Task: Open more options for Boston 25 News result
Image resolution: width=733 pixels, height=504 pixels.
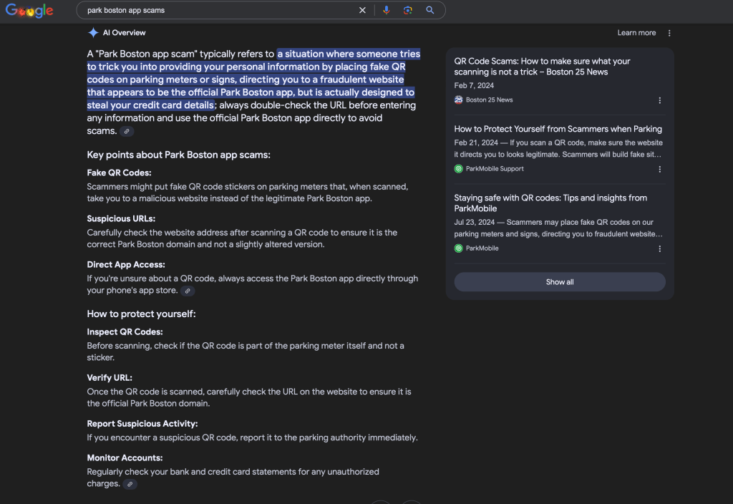Action: click(660, 100)
